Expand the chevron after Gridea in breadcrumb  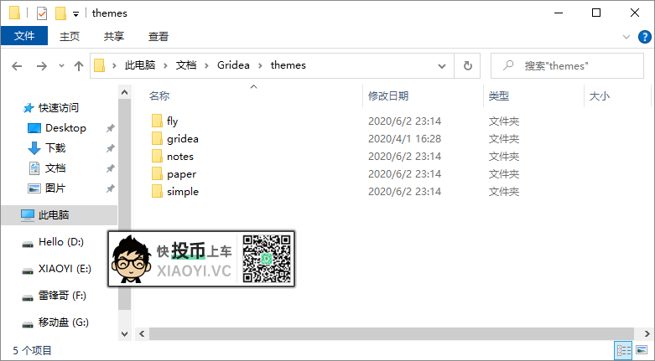[x=260, y=65]
